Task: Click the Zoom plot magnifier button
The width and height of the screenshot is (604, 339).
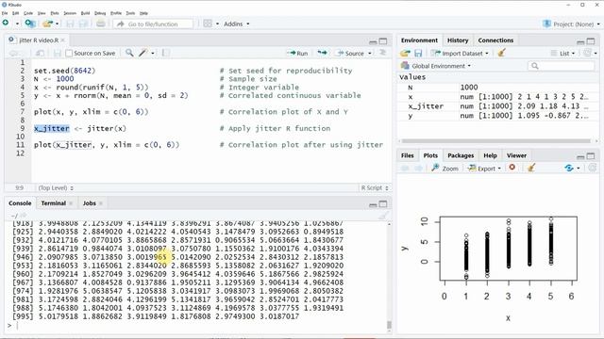Action: pos(445,168)
